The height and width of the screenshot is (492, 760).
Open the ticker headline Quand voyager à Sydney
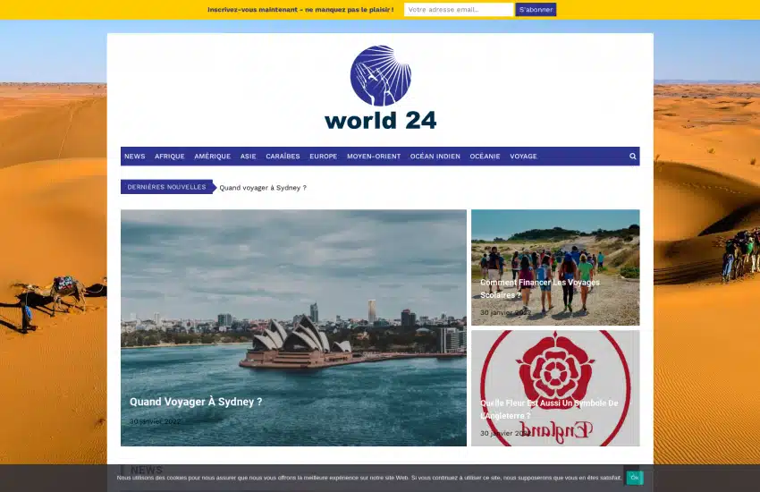pos(263,188)
